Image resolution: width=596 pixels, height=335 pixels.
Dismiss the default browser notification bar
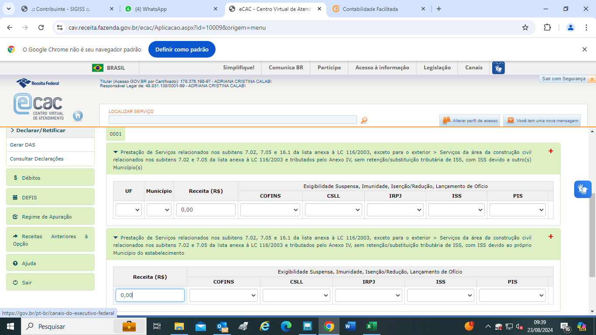point(585,49)
